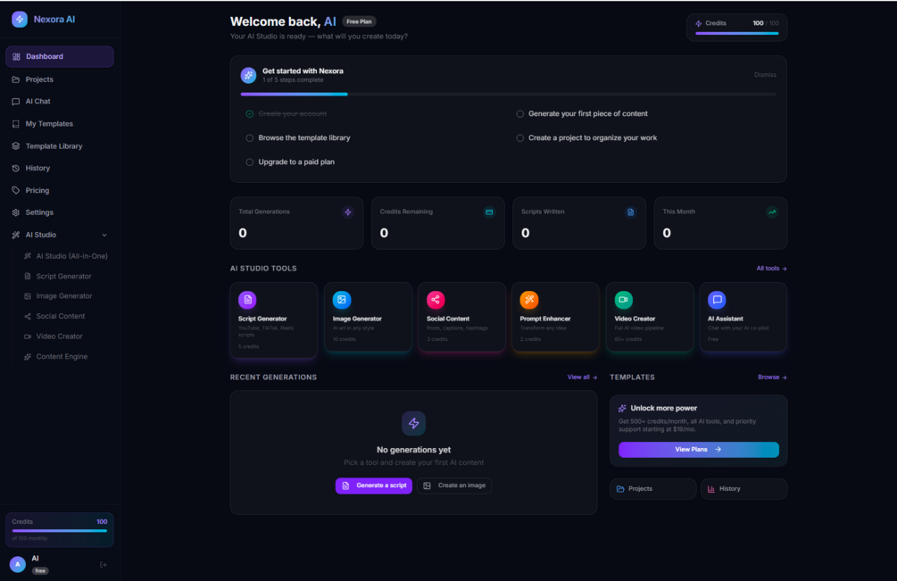Dismiss the Get started panel

pos(765,75)
